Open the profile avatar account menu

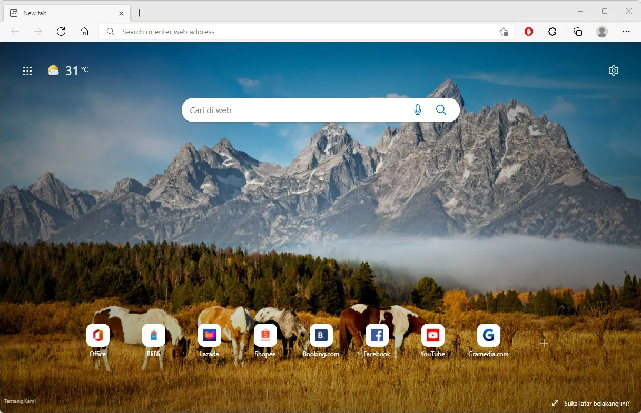click(x=601, y=32)
